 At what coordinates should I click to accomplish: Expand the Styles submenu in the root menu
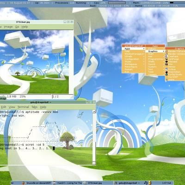tap(134, 62)
